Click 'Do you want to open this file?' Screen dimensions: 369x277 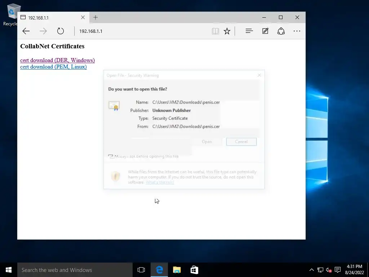click(138, 89)
